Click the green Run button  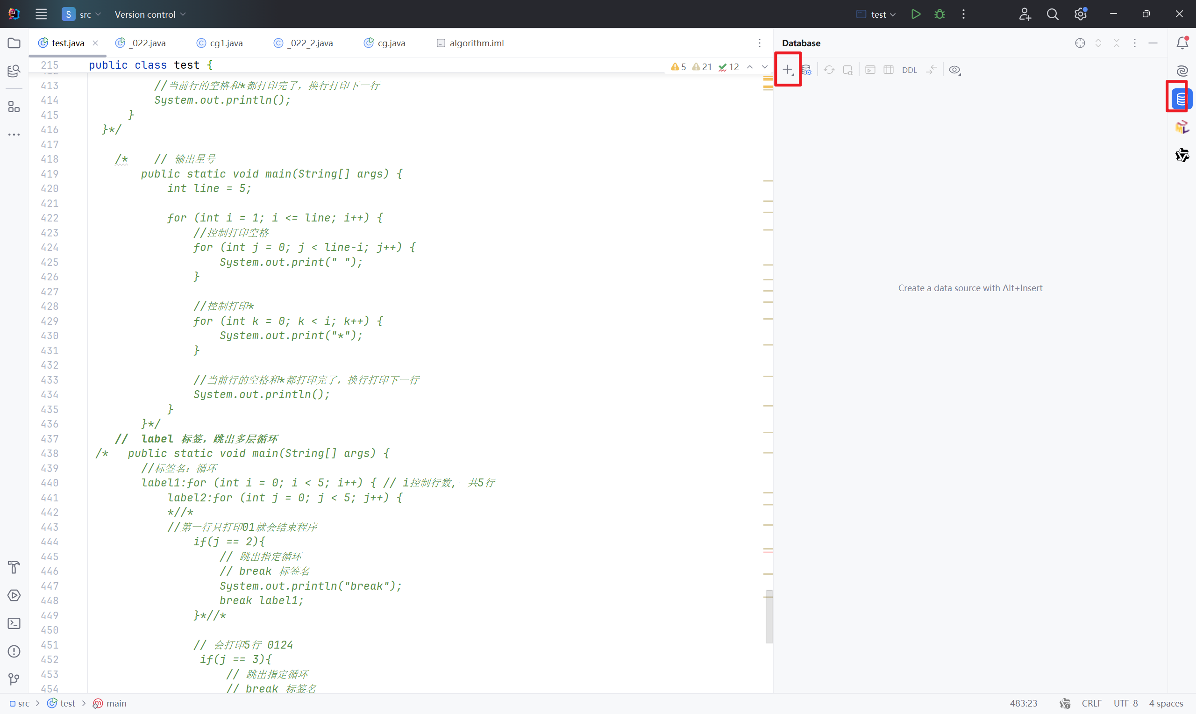[915, 14]
